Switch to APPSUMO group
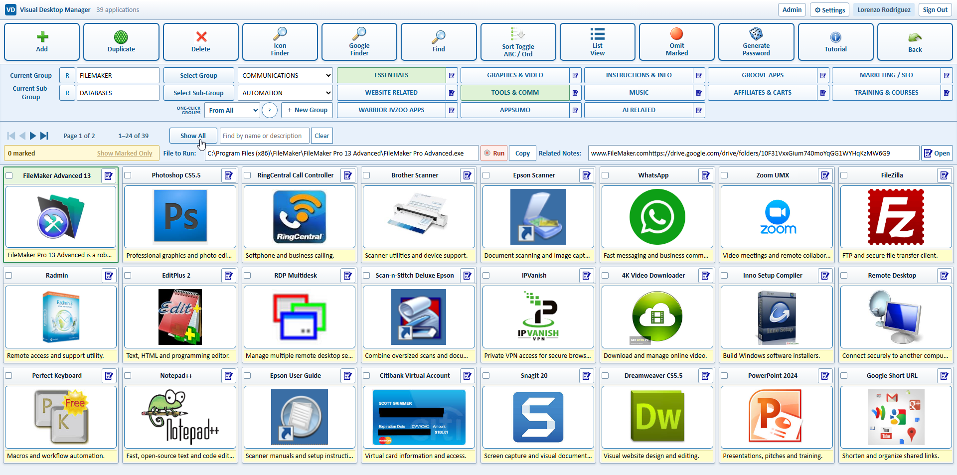This screenshot has width=957, height=475. tap(515, 110)
